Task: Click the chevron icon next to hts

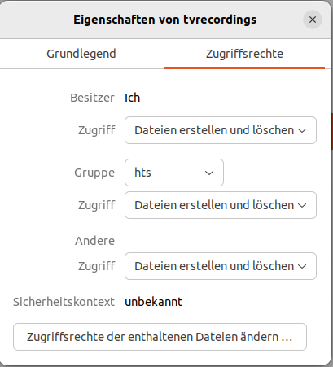Action: point(209,173)
